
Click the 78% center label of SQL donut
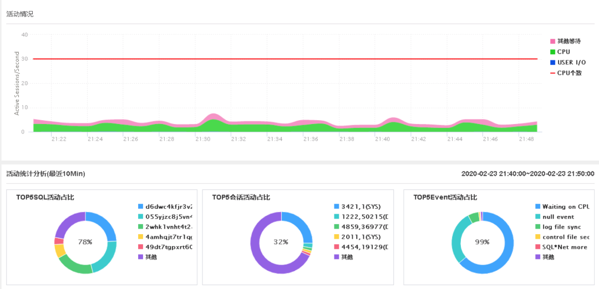point(85,242)
